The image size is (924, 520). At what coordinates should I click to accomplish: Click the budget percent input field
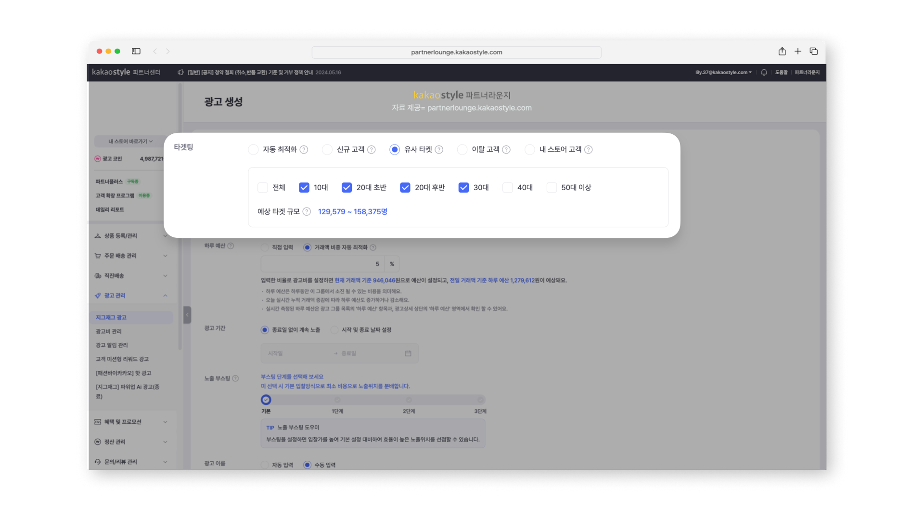tap(322, 264)
